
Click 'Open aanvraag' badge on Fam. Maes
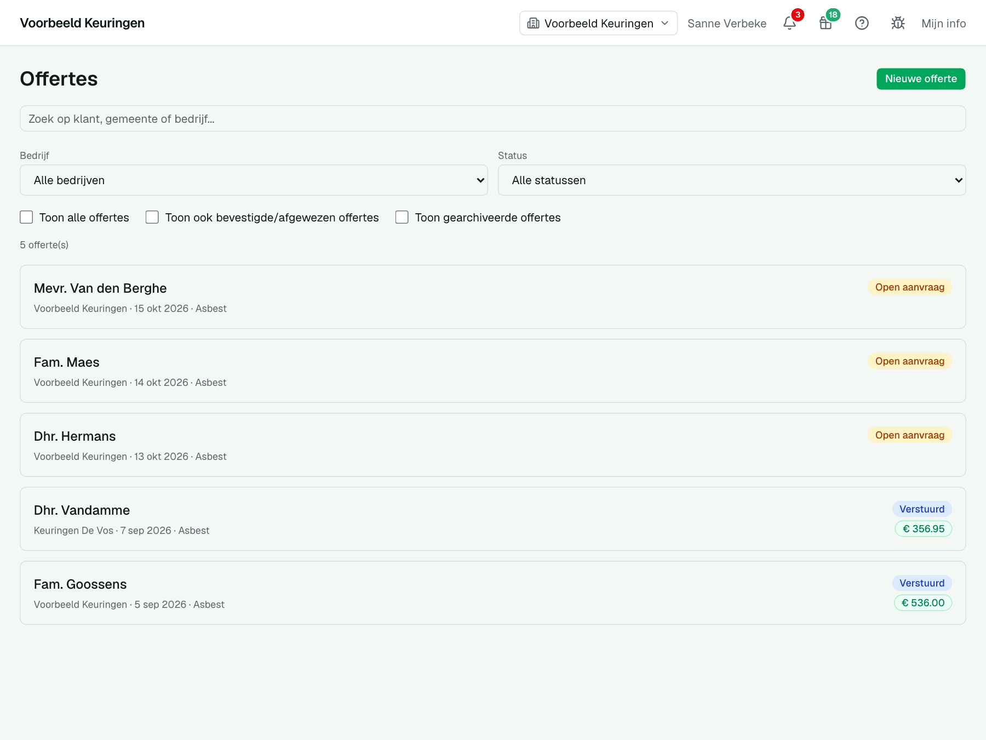tap(909, 361)
